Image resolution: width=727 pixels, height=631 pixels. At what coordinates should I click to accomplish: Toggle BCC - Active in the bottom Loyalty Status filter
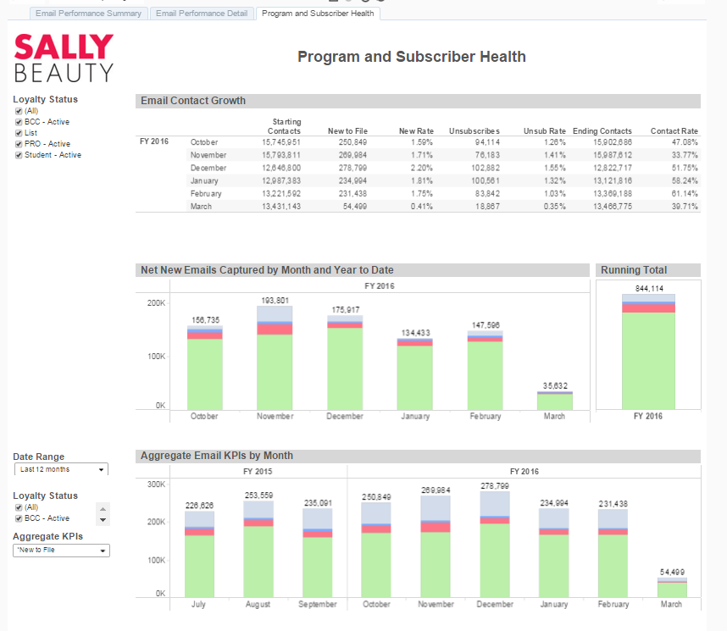tap(19, 518)
